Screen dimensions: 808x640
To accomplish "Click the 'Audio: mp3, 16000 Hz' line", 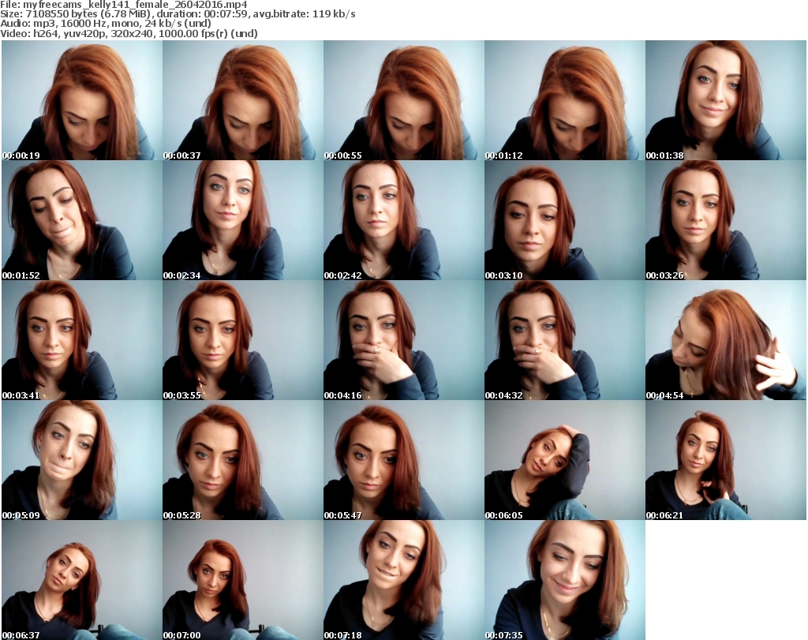I will click(106, 24).
